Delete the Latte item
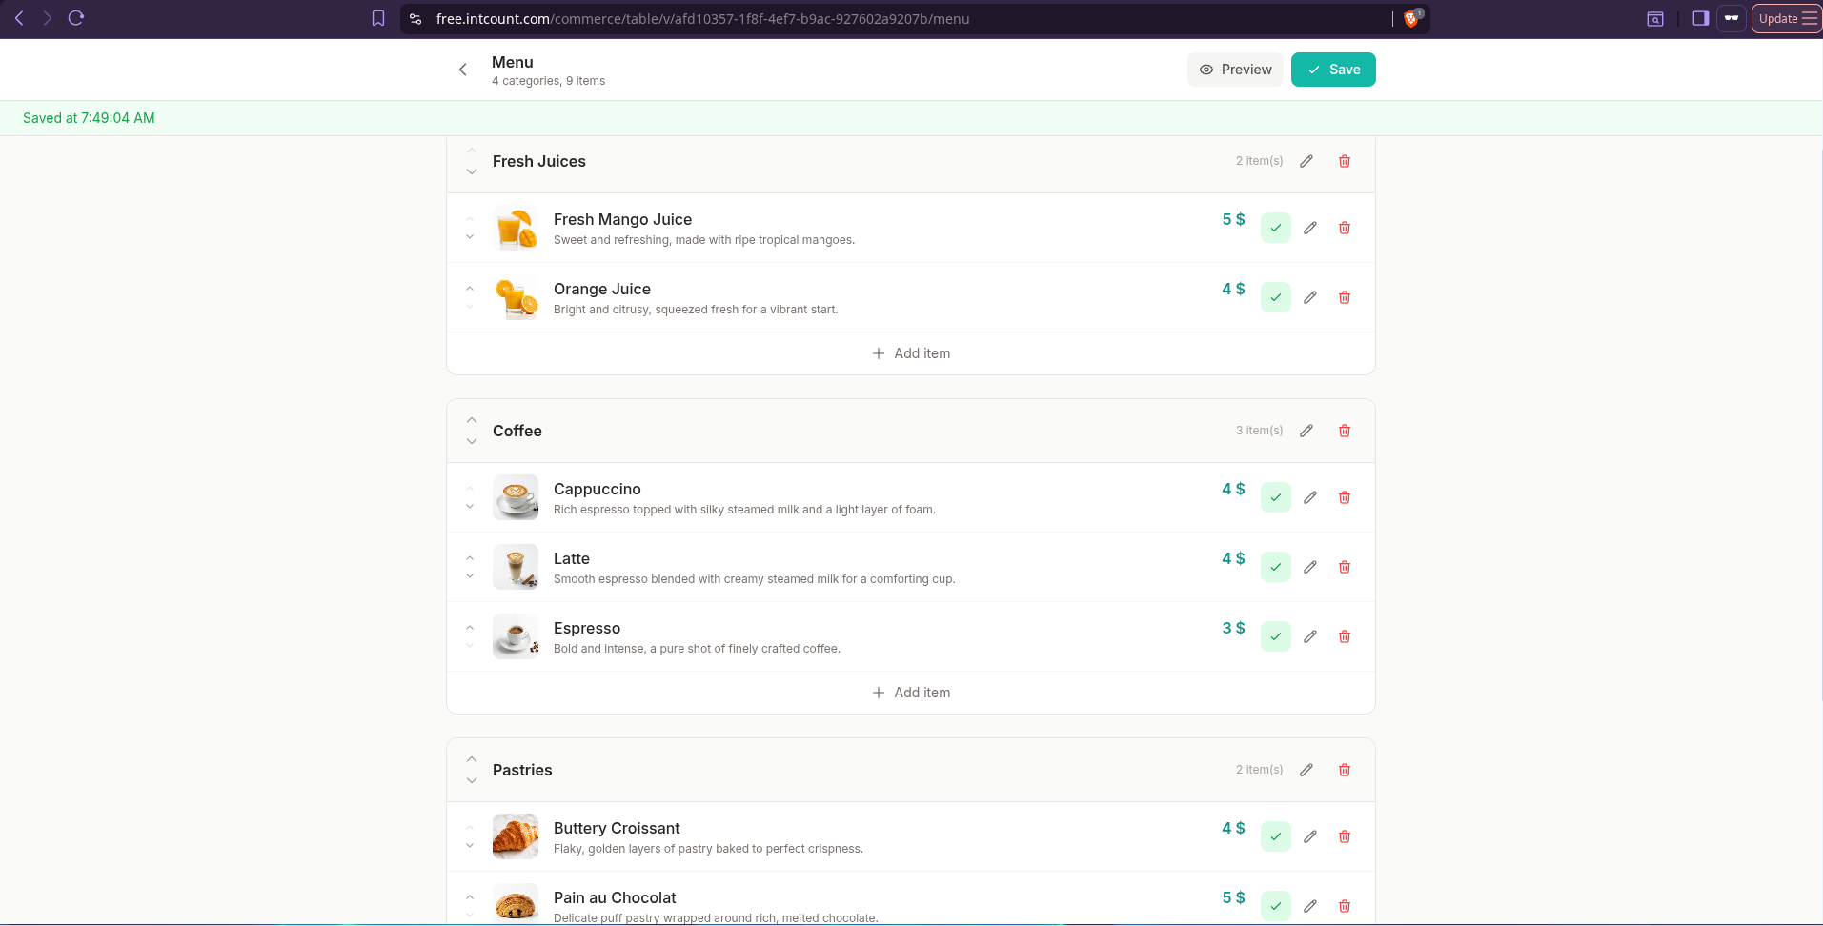Image resolution: width=1823 pixels, height=926 pixels. point(1345,567)
